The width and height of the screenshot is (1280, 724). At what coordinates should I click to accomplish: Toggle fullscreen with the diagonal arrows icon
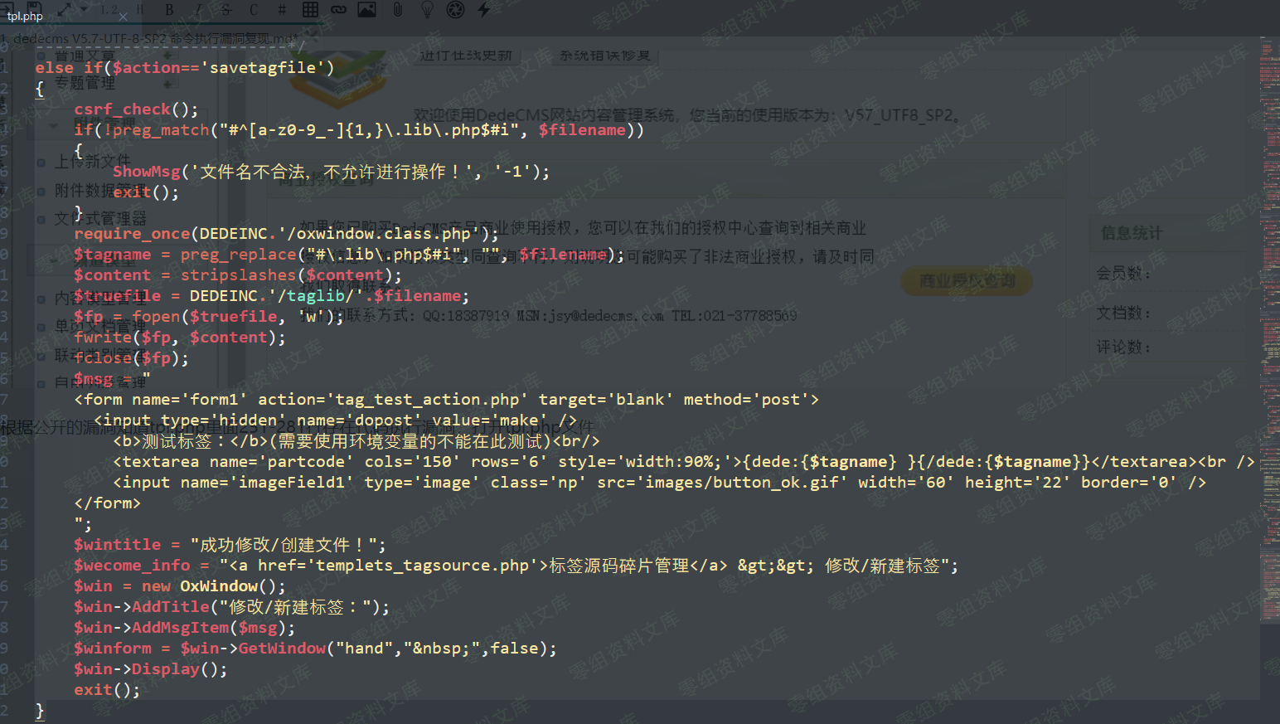pyautogui.click(x=65, y=9)
